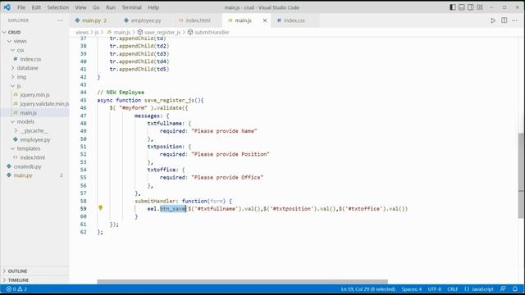Click the editor horizontal scrollbar
Viewport: 525px width, 295px height.
[243, 282]
